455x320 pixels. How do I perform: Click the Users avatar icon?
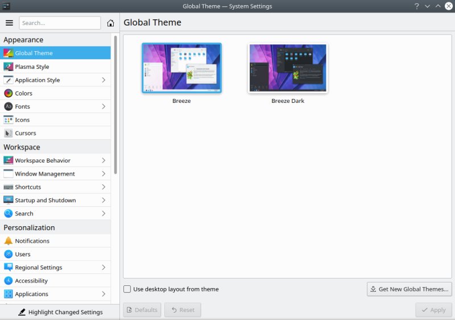pyautogui.click(x=9, y=254)
